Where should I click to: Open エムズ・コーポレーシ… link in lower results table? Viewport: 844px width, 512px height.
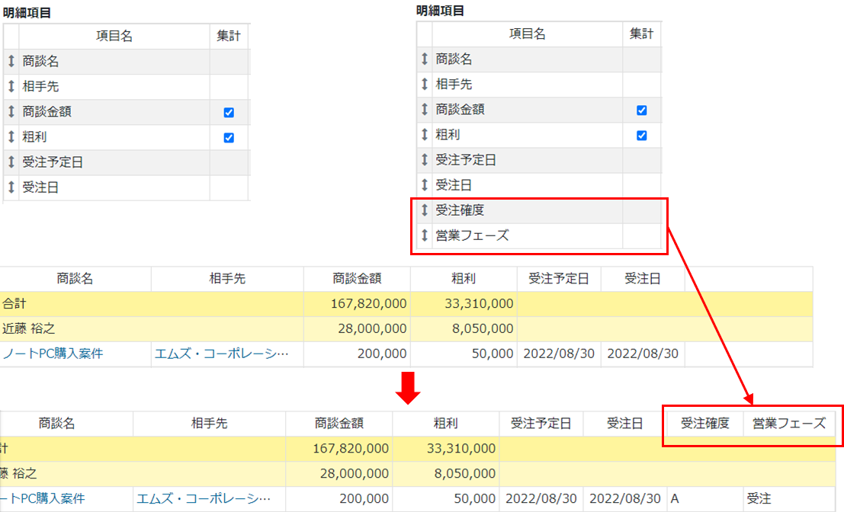(204, 498)
